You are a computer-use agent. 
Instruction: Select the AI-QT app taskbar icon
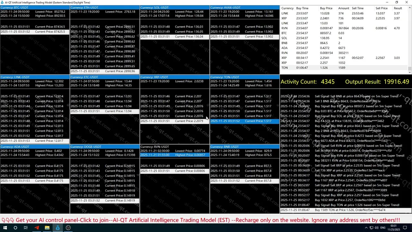[58, 227]
